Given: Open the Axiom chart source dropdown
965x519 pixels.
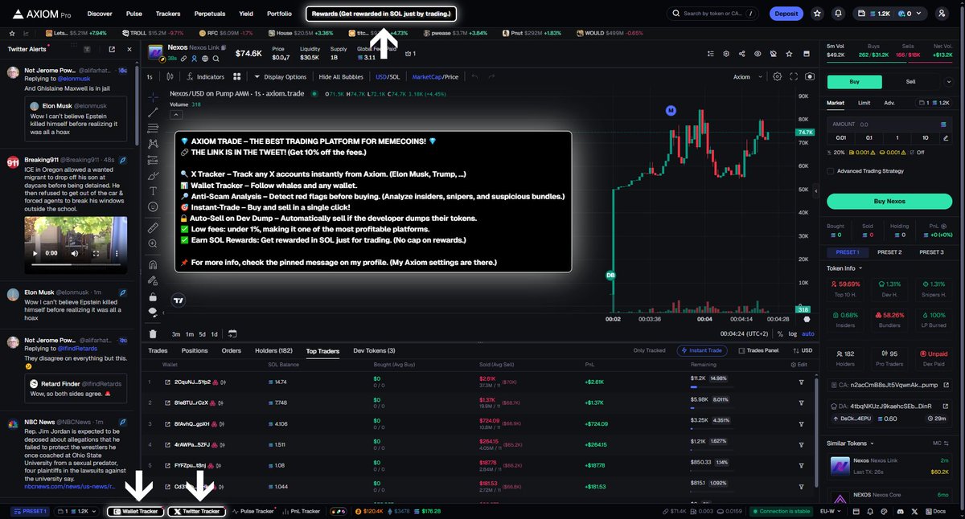Looking at the screenshot, I should tap(745, 77).
